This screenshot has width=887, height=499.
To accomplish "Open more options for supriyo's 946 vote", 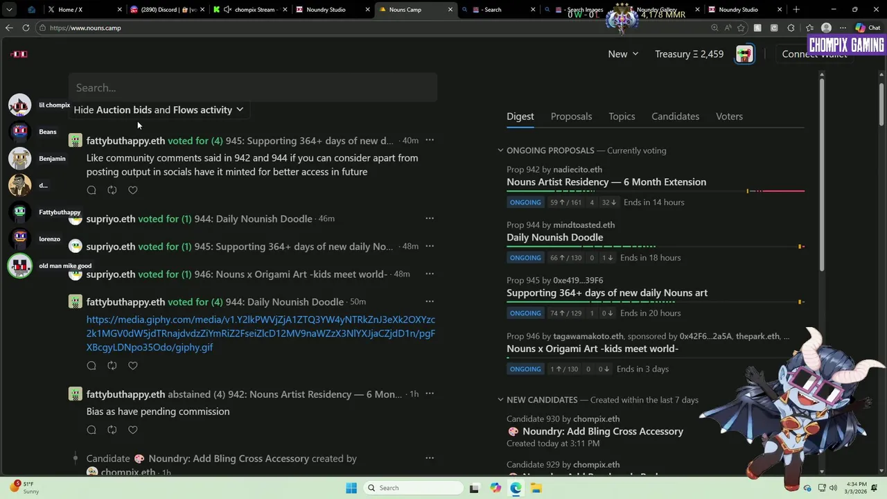I will (430, 274).
